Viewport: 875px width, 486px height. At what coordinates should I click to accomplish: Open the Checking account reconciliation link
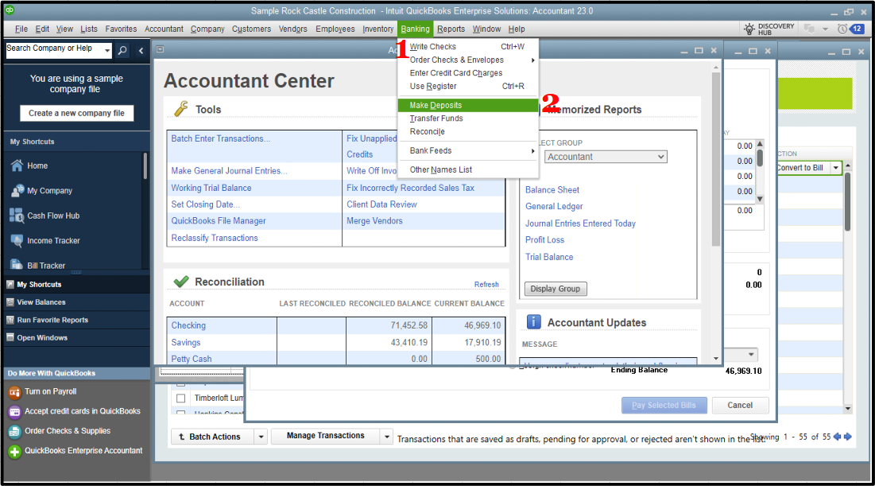pos(188,325)
